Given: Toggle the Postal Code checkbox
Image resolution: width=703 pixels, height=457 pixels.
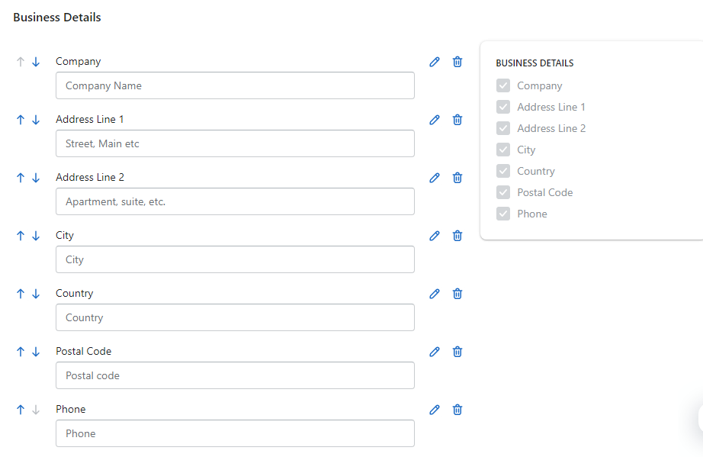Looking at the screenshot, I should point(503,192).
